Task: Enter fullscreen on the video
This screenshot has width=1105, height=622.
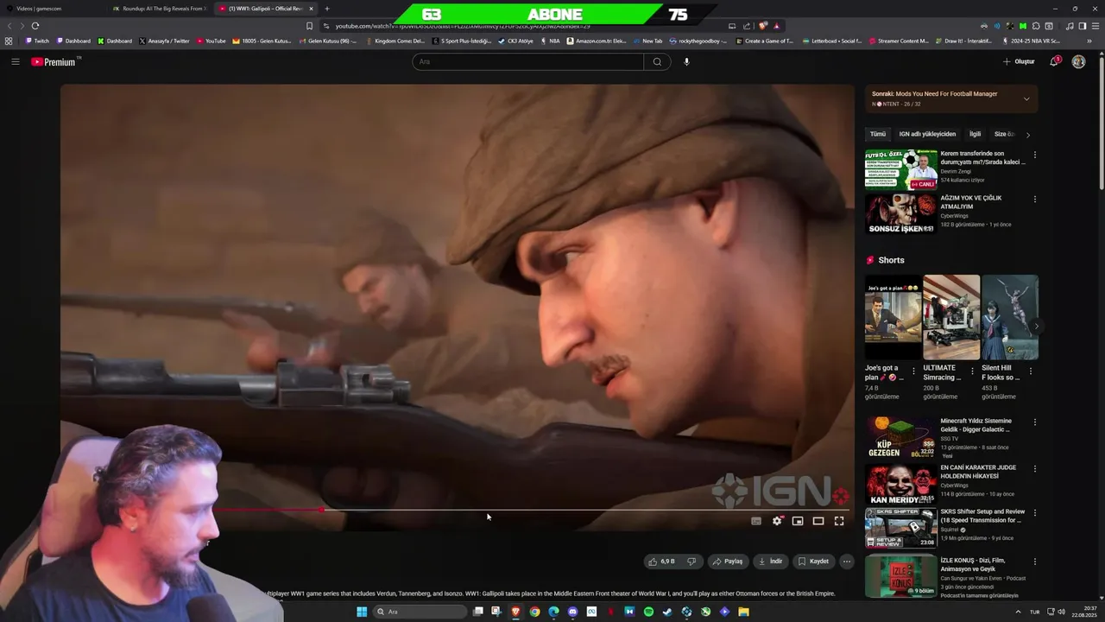Action: click(839, 521)
